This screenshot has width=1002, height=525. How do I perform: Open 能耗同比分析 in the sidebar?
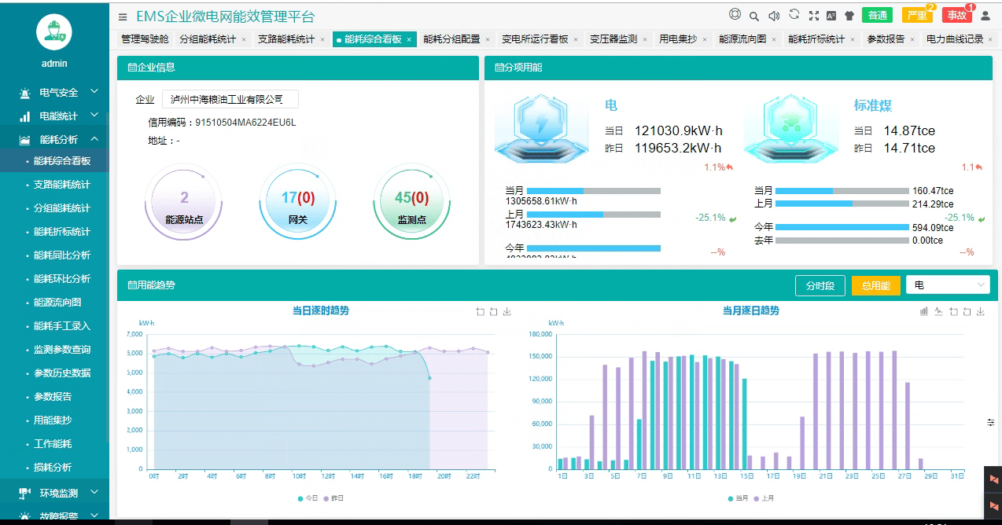pyautogui.click(x=62, y=255)
